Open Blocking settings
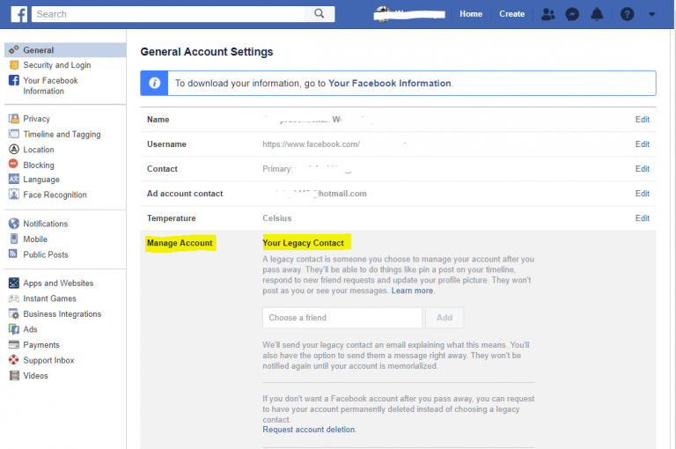The height and width of the screenshot is (449, 676). click(39, 166)
